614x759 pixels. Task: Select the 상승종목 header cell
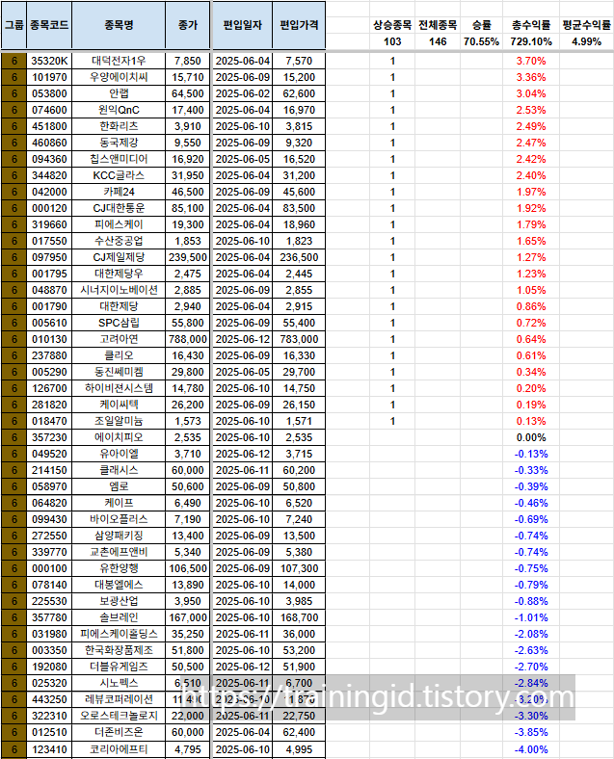coord(392,25)
